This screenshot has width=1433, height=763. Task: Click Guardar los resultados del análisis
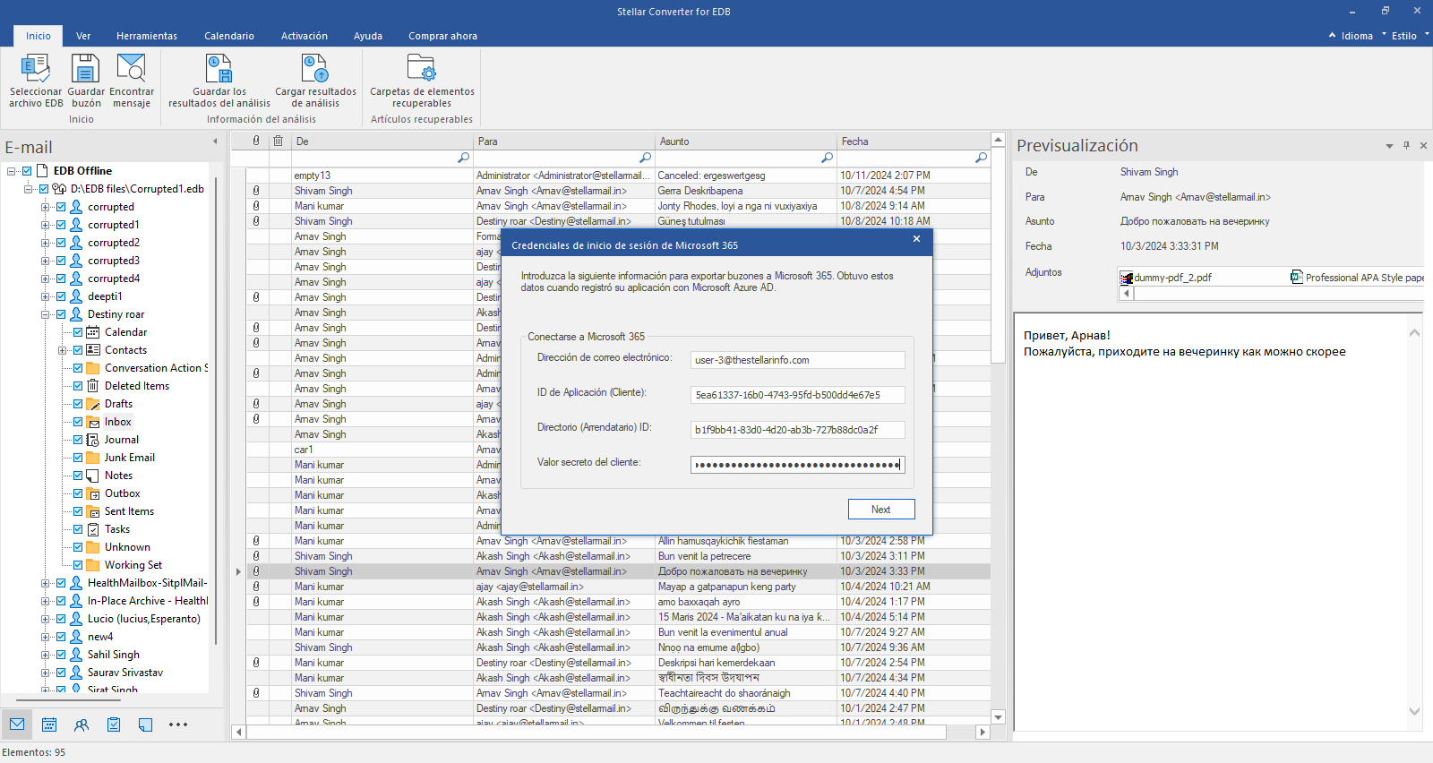coord(219,81)
